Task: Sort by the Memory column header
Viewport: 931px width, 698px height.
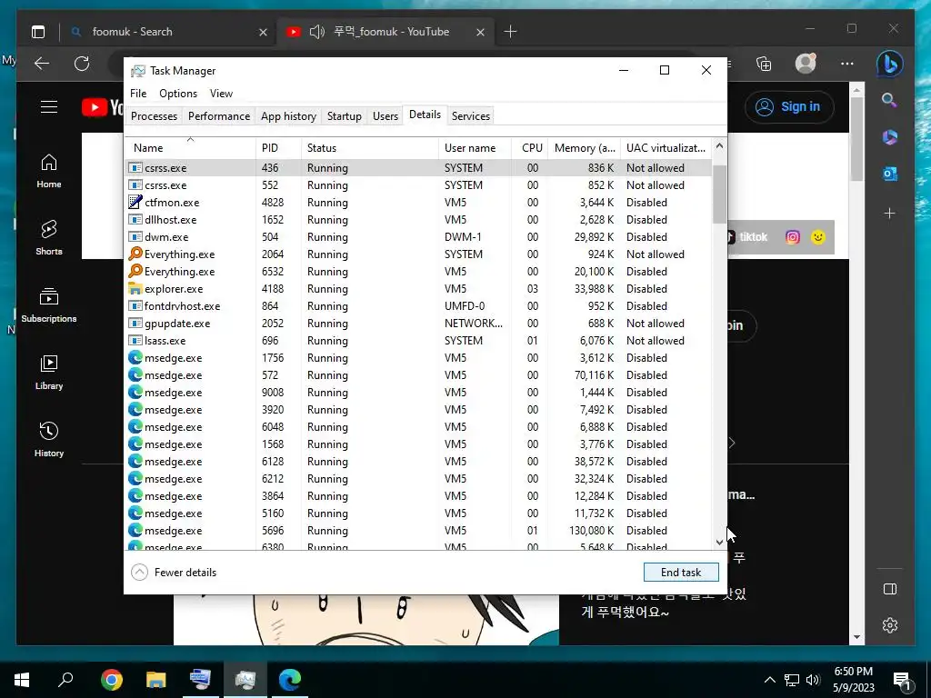Action: tap(585, 148)
